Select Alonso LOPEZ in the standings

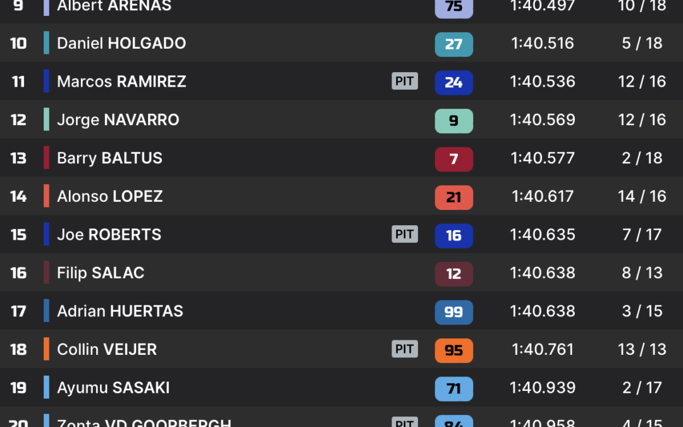pyautogui.click(x=341, y=196)
